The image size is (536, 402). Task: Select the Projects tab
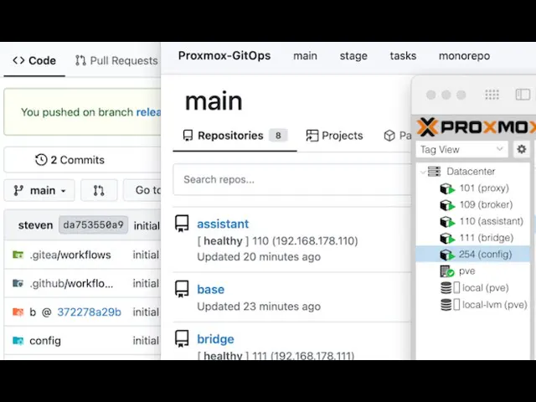[334, 136]
